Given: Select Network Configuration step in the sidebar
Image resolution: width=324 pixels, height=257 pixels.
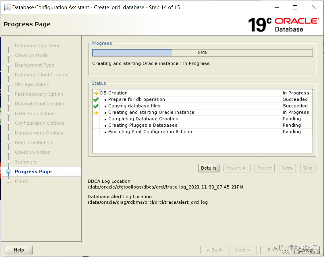Looking at the screenshot, I should 40,104.
